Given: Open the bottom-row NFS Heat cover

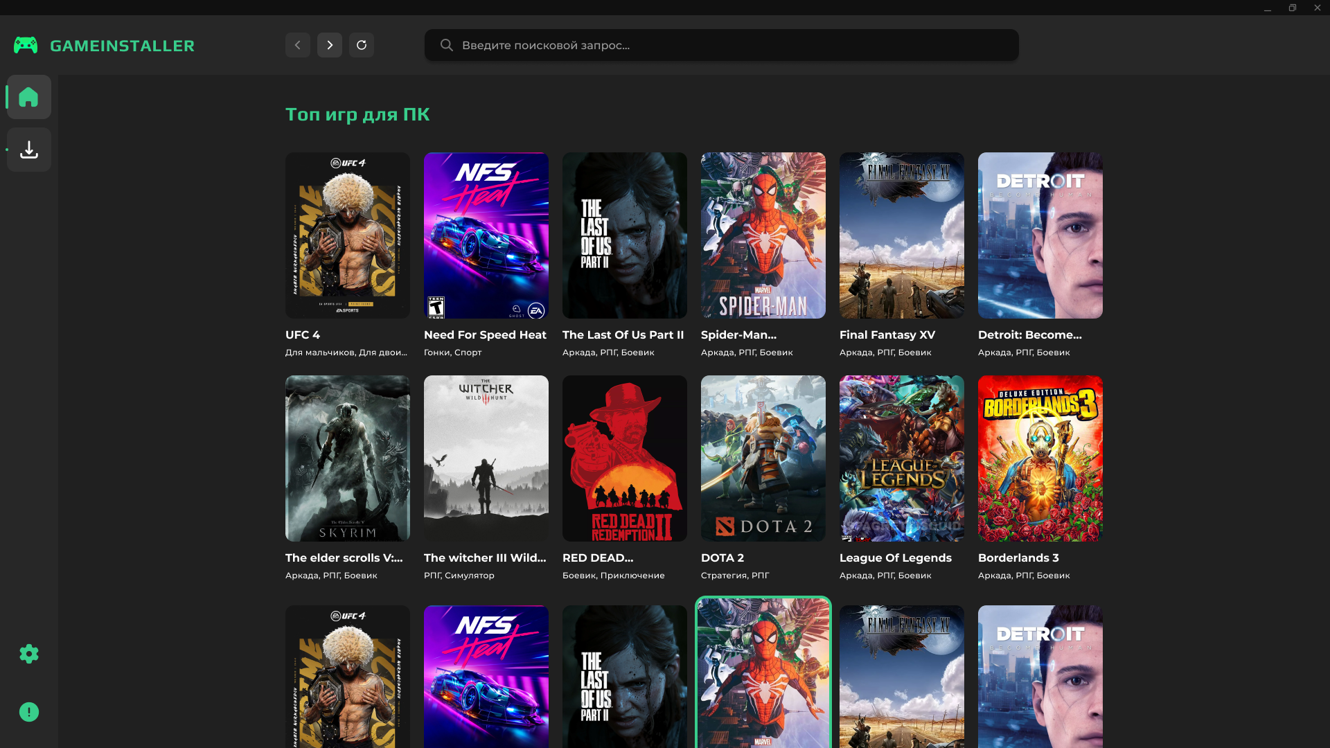Looking at the screenshot, I should (486, 677).
